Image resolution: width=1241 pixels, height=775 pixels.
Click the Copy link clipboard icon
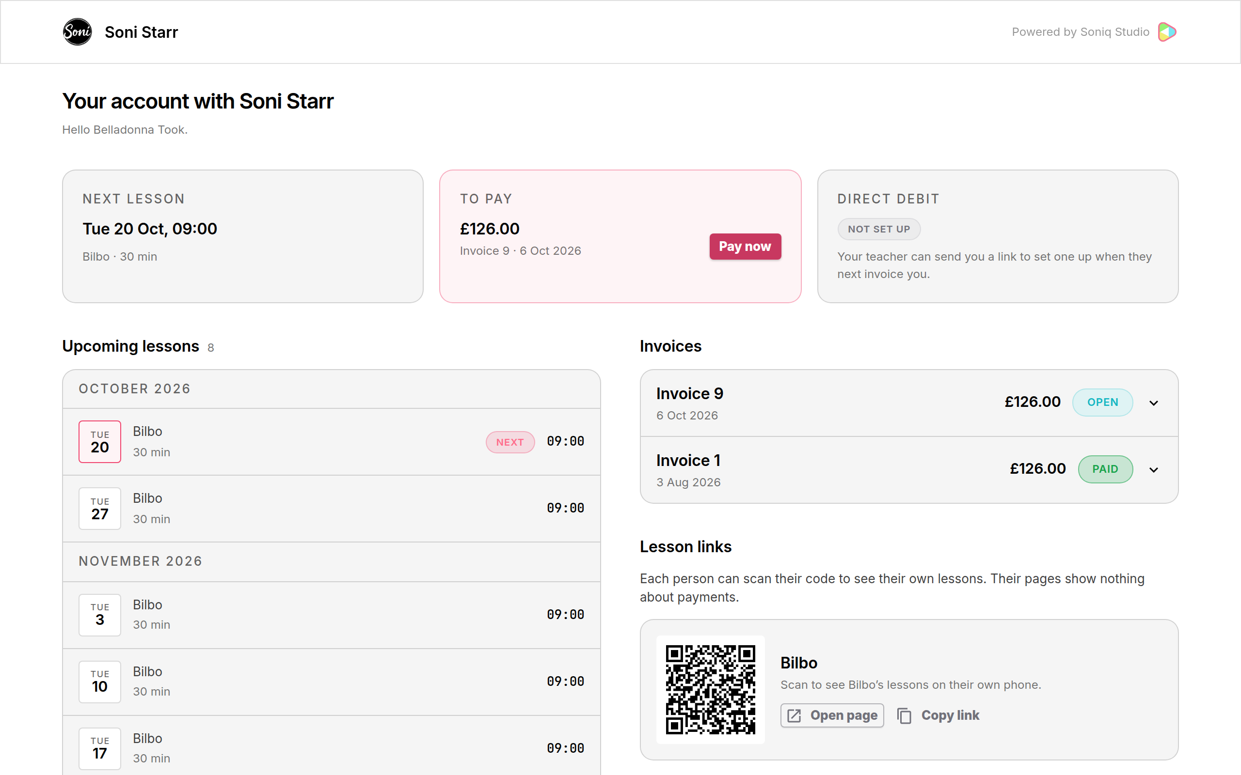coord(905,715)
